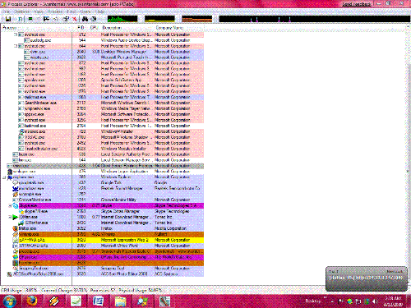
Task: Click the WINWORD.EXE process icon
Action: pos(16,246)
